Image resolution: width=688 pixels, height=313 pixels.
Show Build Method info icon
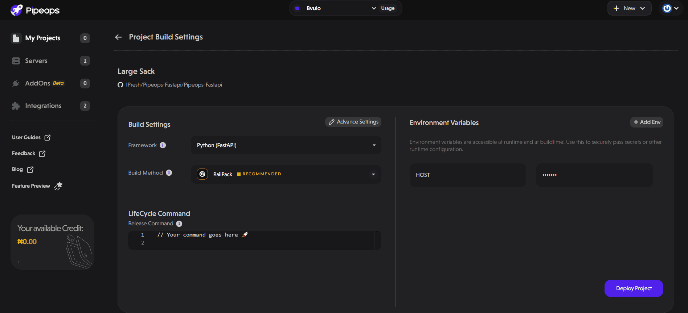[169, 173]
